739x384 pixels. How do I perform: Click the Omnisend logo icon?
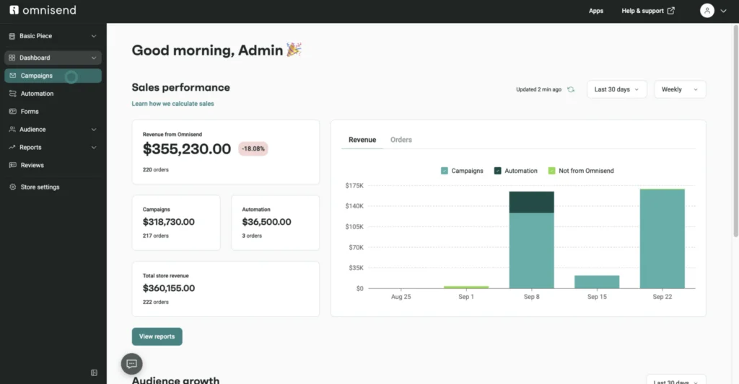14,10
